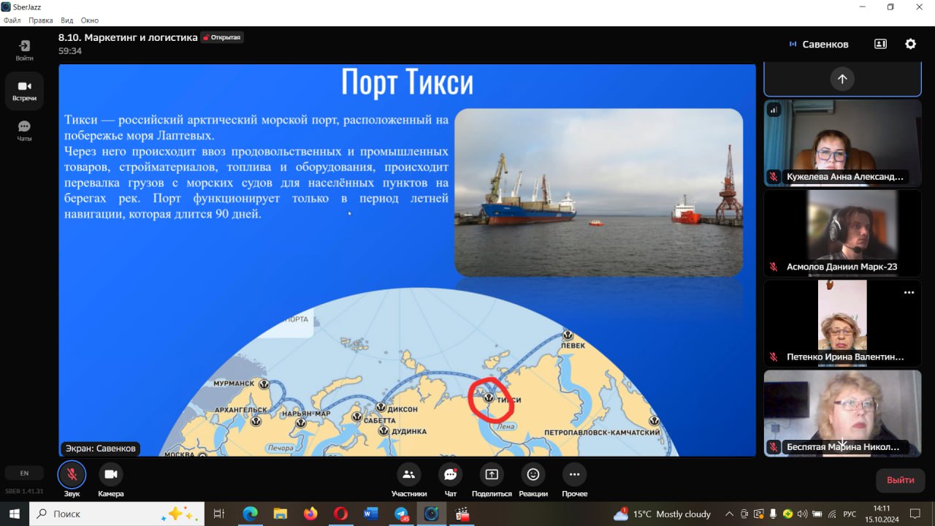Toggle the participant view layout icon
This screenshot has width=935, height=526.
880,44
